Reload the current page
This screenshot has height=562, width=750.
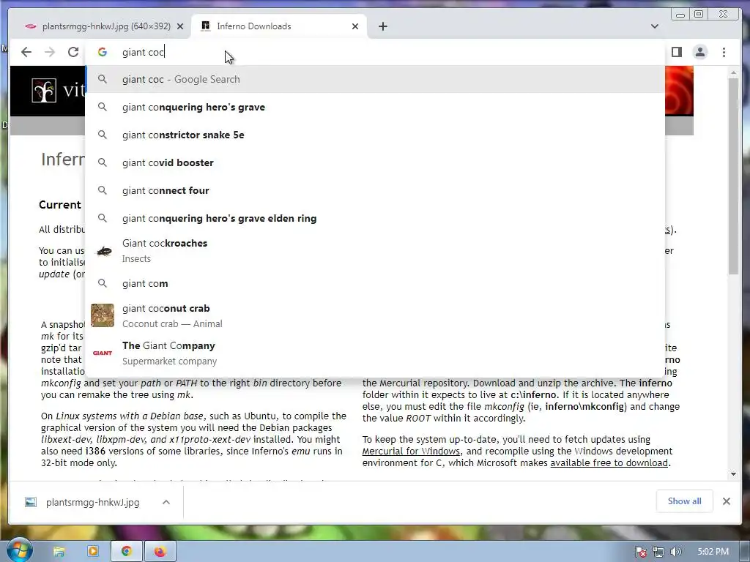[x=73, y=52]
